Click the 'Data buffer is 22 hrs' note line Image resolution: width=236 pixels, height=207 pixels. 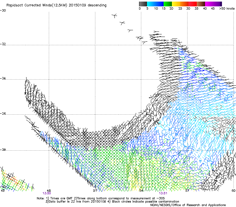(112, 202)
